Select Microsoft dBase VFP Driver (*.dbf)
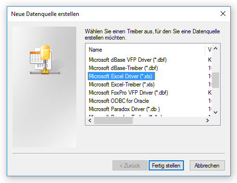The width and height of the screenshot is (237, 183). 127,60
